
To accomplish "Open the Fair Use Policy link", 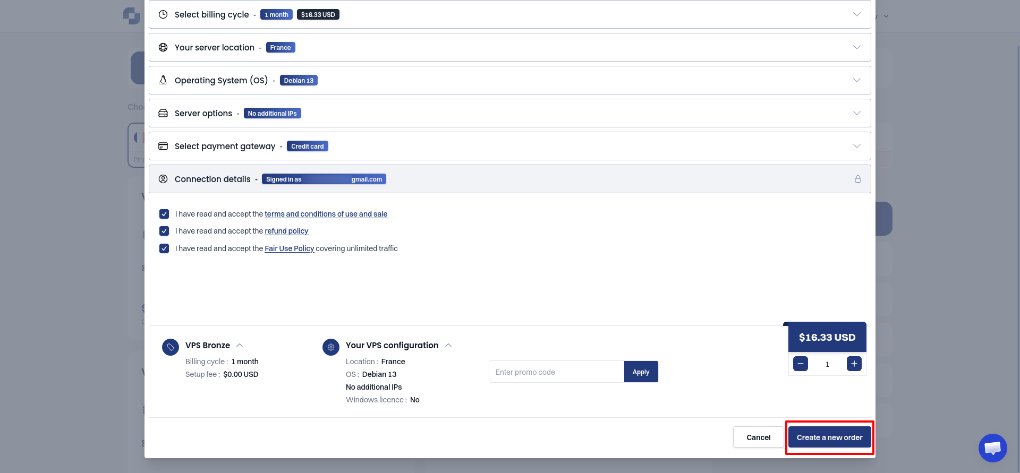I will pyautogui.click(x=290, y=248).
